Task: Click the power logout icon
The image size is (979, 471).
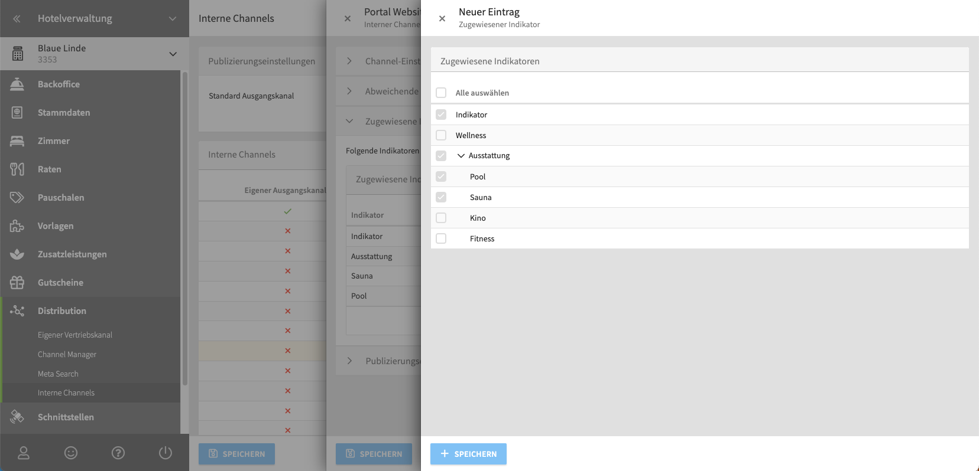Action: pos(166,453)
